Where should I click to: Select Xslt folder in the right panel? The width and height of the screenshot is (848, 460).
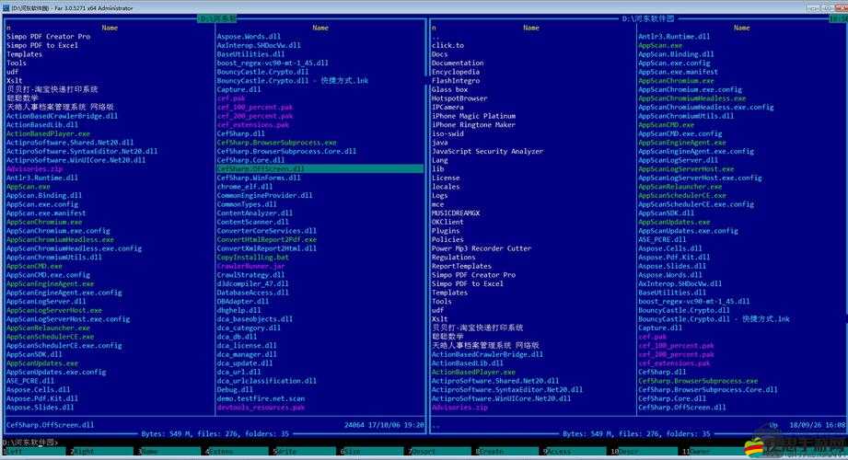pyautogui.click(x=440, y=319)
